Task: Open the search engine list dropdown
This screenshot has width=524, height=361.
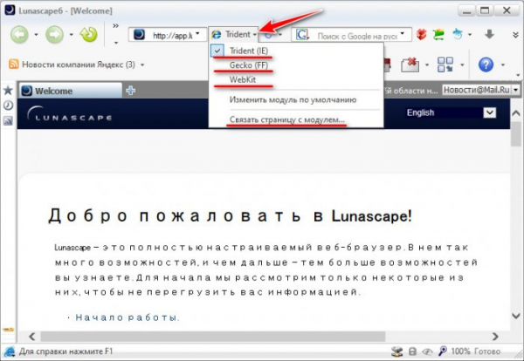Action: (x=403, y=33)
